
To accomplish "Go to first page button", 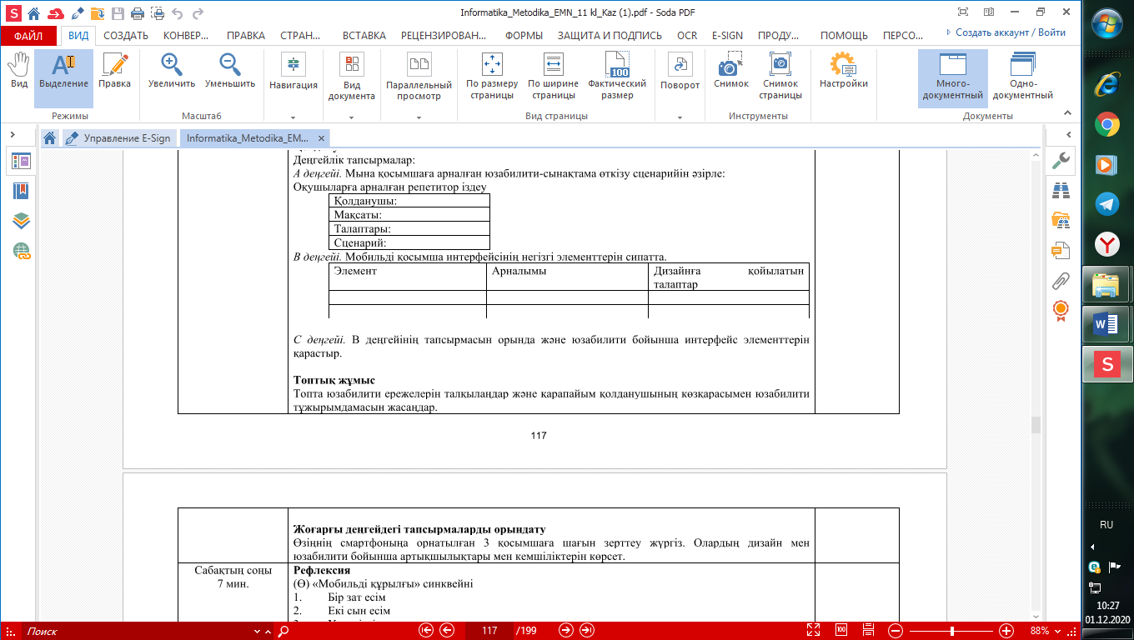I will (426, 631).
